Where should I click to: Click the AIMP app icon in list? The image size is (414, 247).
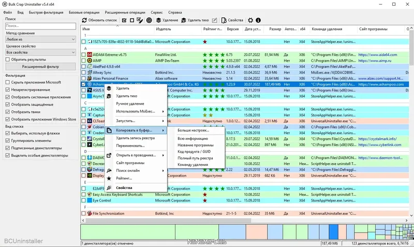pyautogui.click(x=90, y=61)
